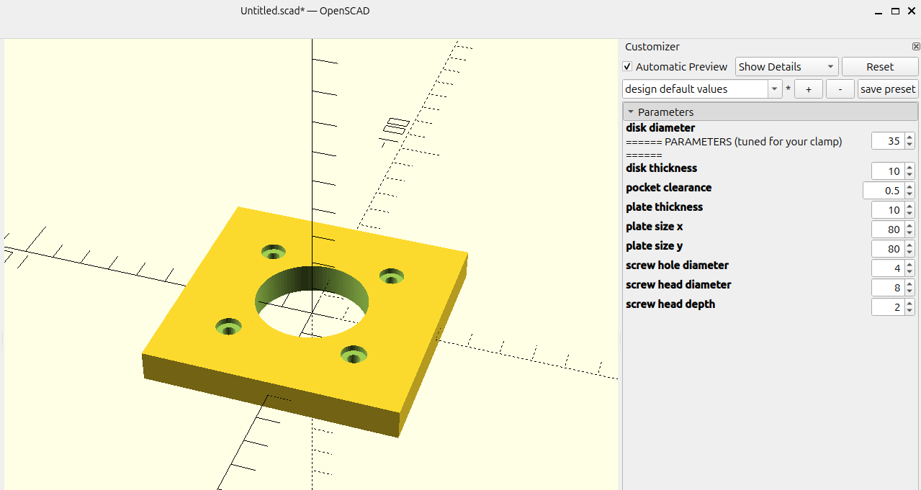The image size is (921, 490).
Task: Increase plate thickness with the up arrow
Action: (x=909, y=207)
